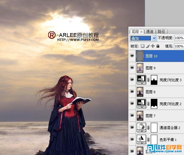
Task: Click 通道混合器 2 adjustment icon
Action: [142, 128]
